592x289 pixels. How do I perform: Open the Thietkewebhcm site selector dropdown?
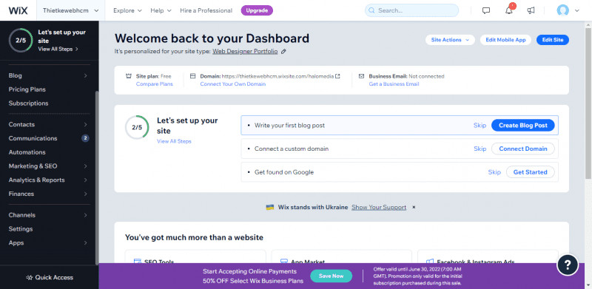point(70,10)
